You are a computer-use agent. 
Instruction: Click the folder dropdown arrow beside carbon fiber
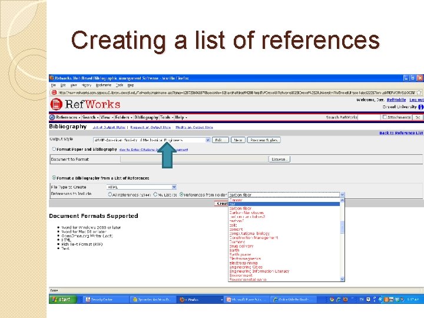(x=342, y=195)
